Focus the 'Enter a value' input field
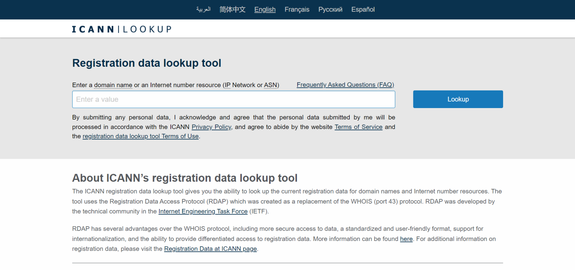 click(234, 99)
